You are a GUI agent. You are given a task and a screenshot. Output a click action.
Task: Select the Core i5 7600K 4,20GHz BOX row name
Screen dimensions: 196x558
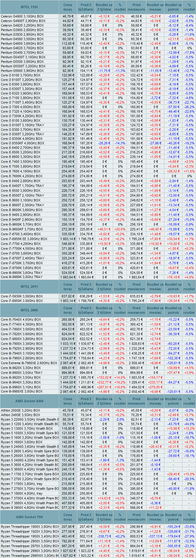coord(21,176)
